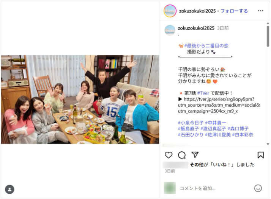Click the caption scrollbar up arrow
This screenshot has height=199, width=271.
click(268, 23)
